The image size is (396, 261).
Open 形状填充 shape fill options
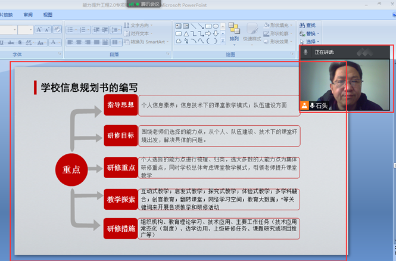click(x=278, y=25)
